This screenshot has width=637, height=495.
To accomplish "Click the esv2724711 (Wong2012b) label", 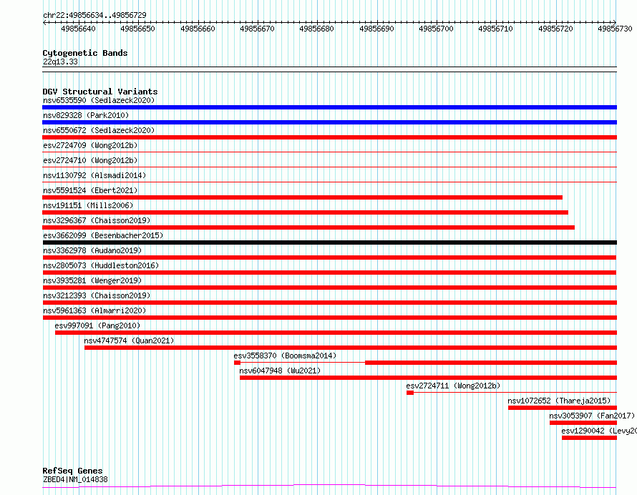I will [453, 386].
